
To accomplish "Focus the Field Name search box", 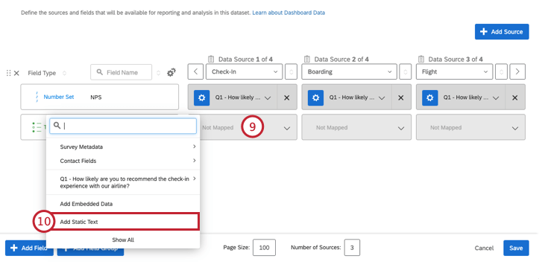I will [121, 72].
